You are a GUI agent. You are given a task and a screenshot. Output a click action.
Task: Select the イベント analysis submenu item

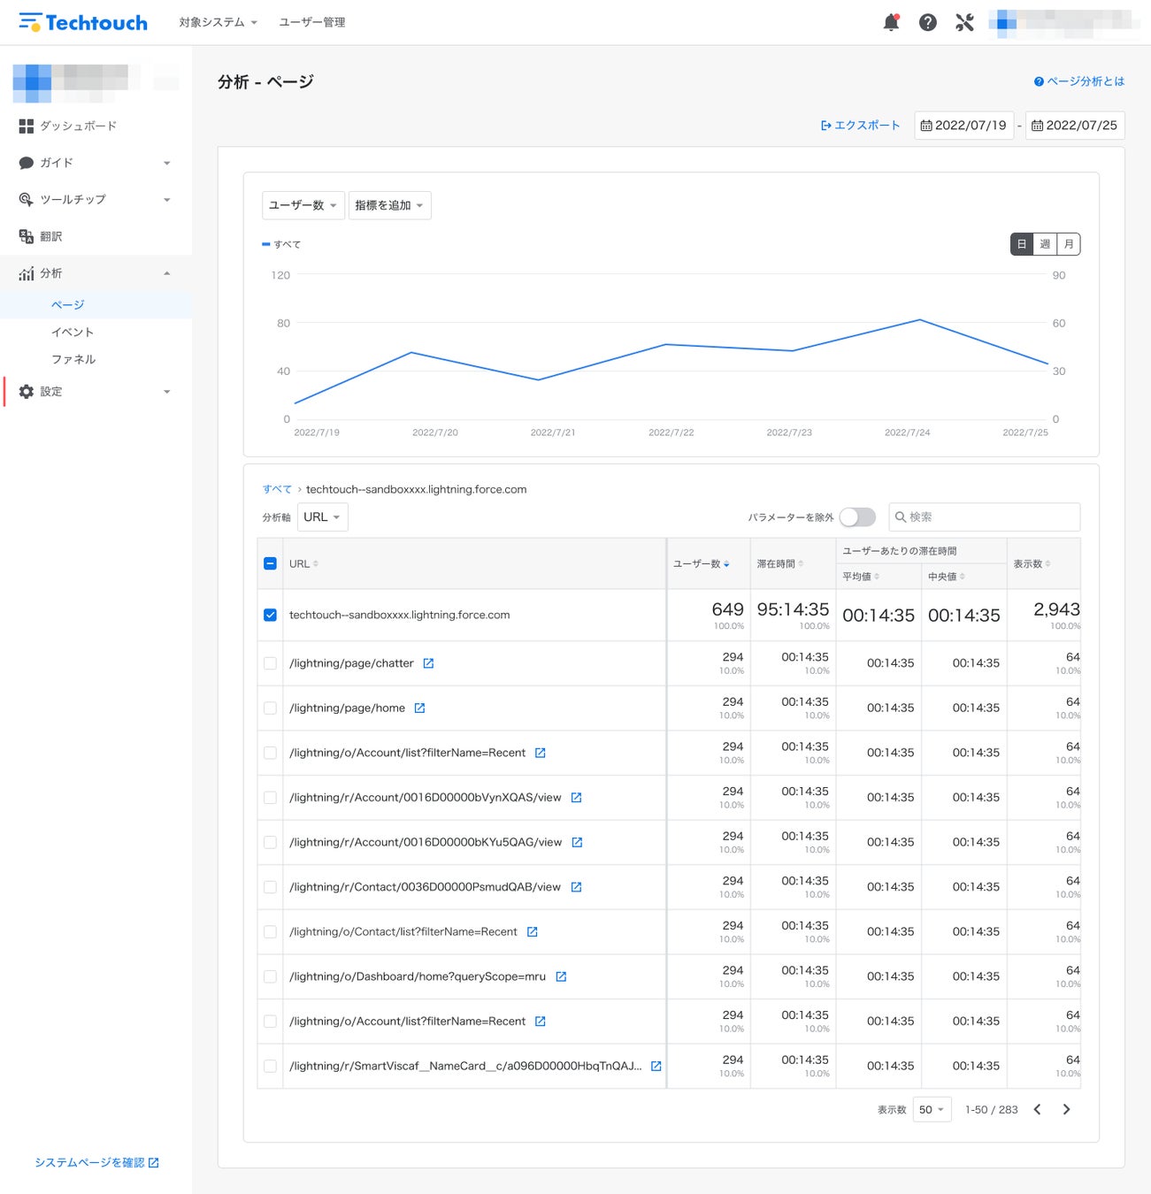click(73, 332)
